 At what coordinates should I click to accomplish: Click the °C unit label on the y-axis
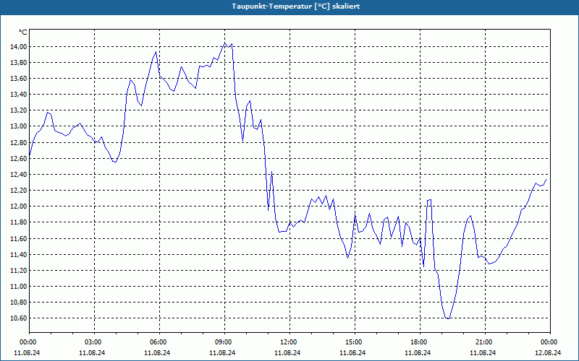pos(23,32)
